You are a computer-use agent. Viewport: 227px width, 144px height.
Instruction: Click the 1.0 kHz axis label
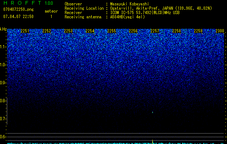(3, 65)
